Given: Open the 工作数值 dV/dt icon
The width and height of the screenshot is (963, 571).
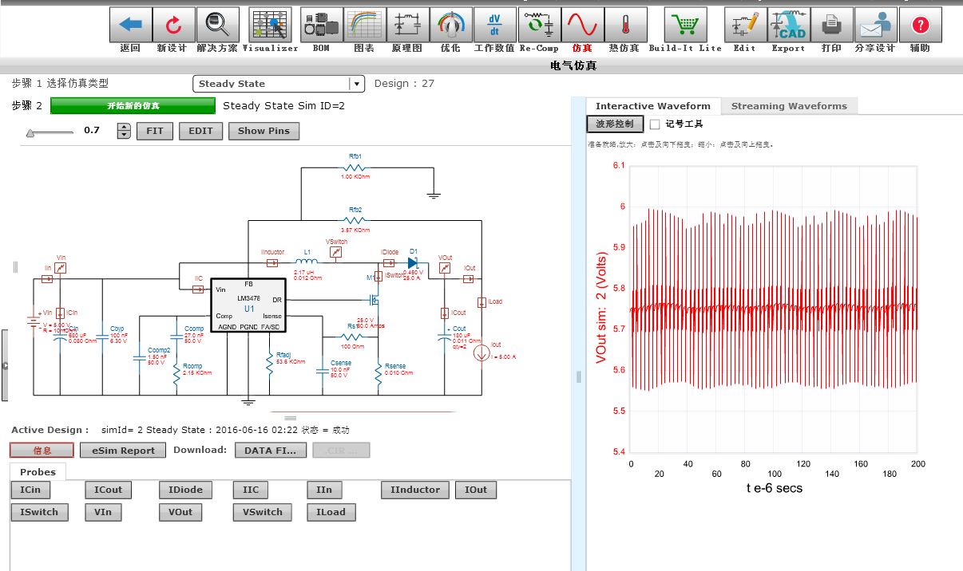Looking at the screenshot, I should coord(494,26).
